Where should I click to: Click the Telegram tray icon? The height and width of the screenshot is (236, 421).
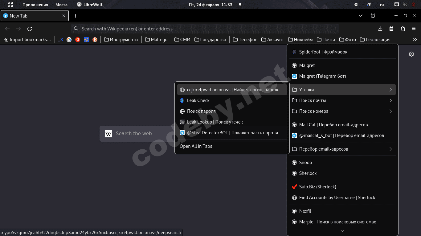[x=369, y=5]
